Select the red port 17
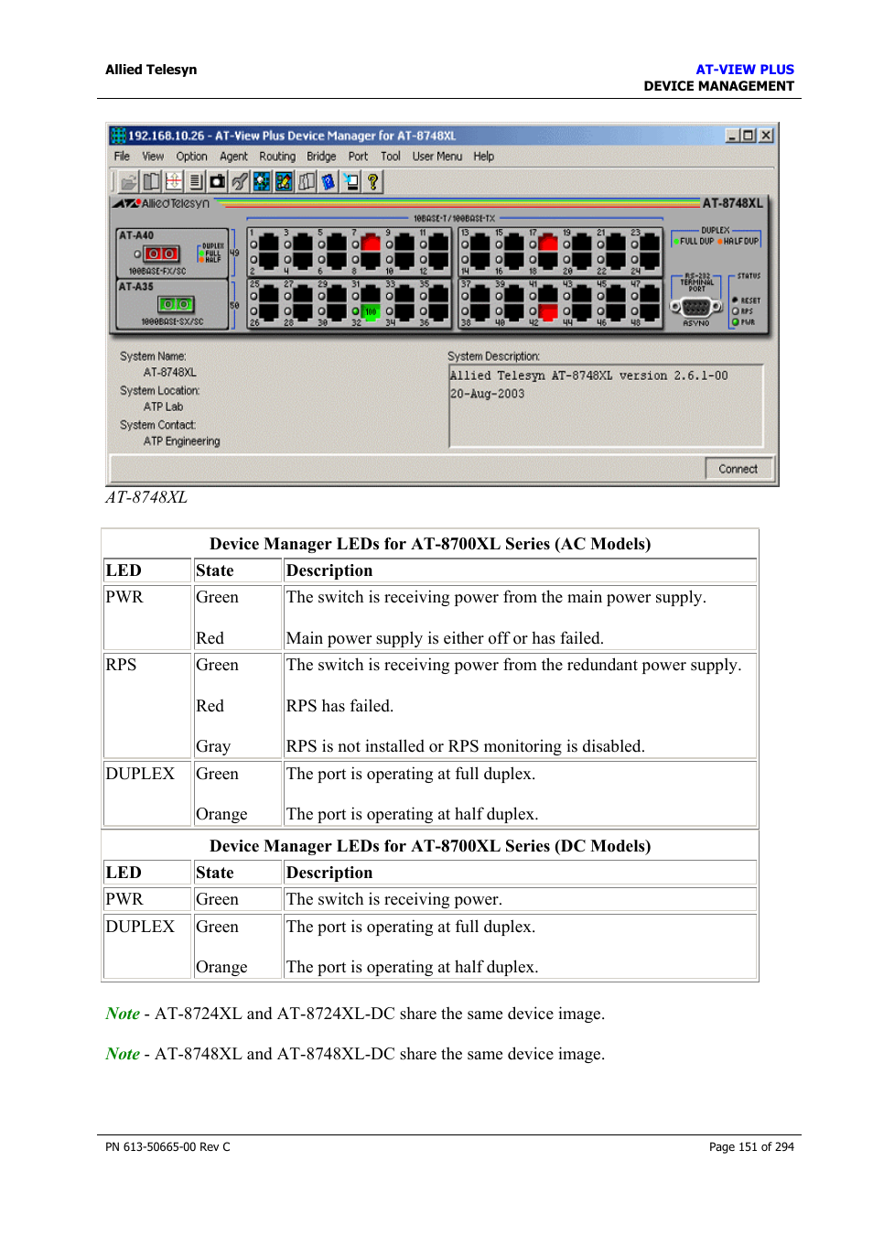Screen dimensions: 873x1237 click(x=548, y=243)
